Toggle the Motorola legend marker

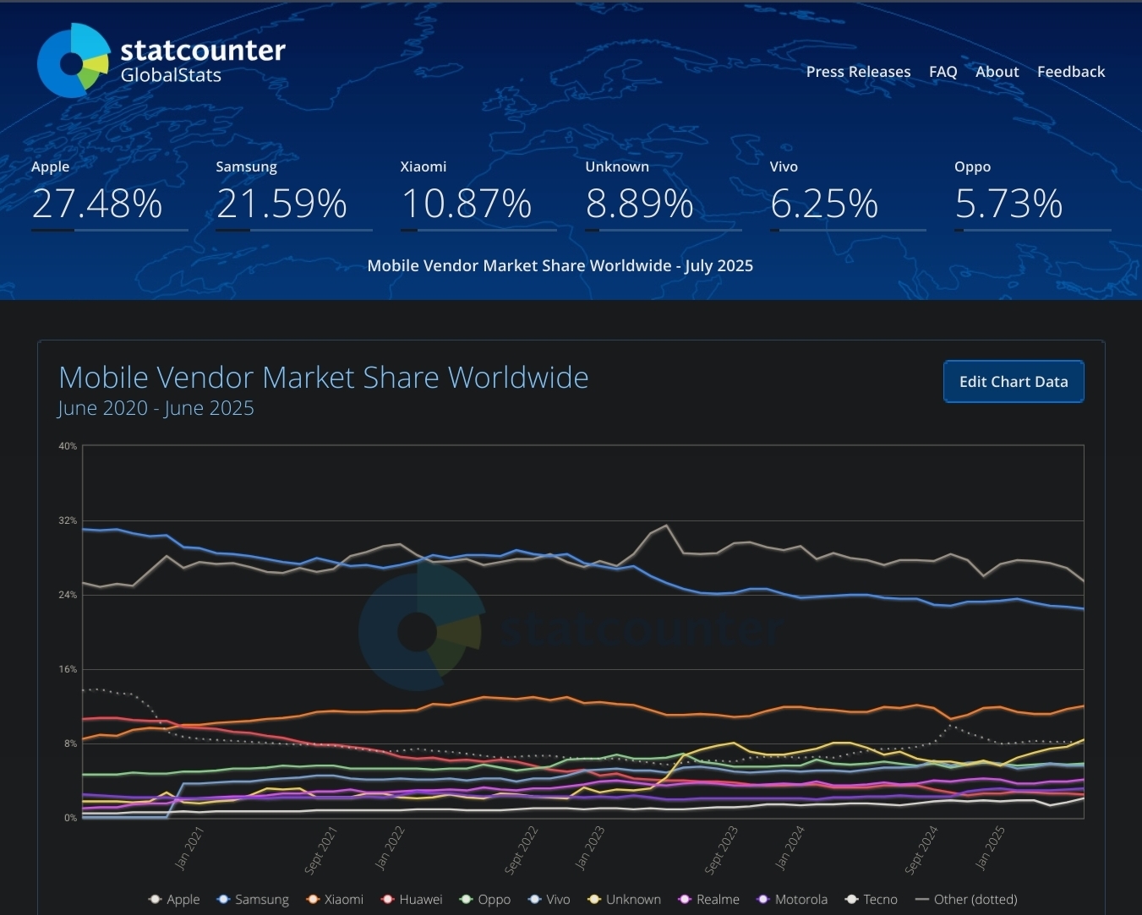[x=763, y=900]
